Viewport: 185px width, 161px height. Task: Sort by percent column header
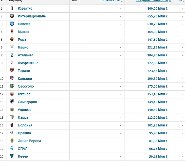coord(181,1)
